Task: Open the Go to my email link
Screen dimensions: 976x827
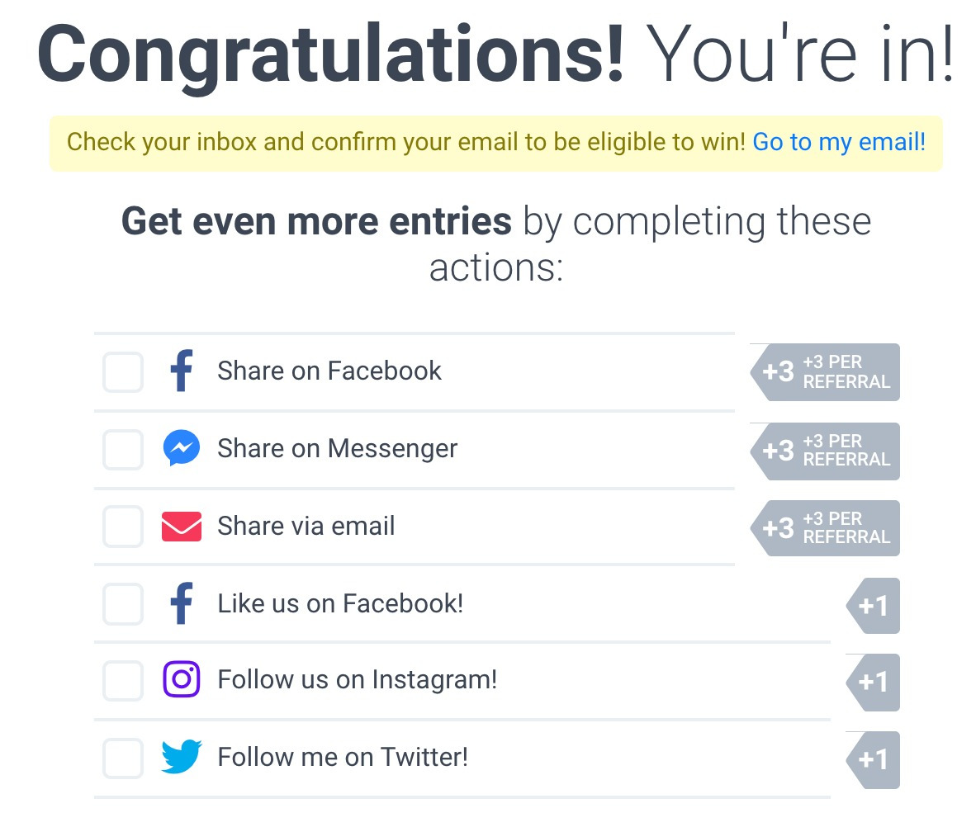Action: [x=838, y=141]
